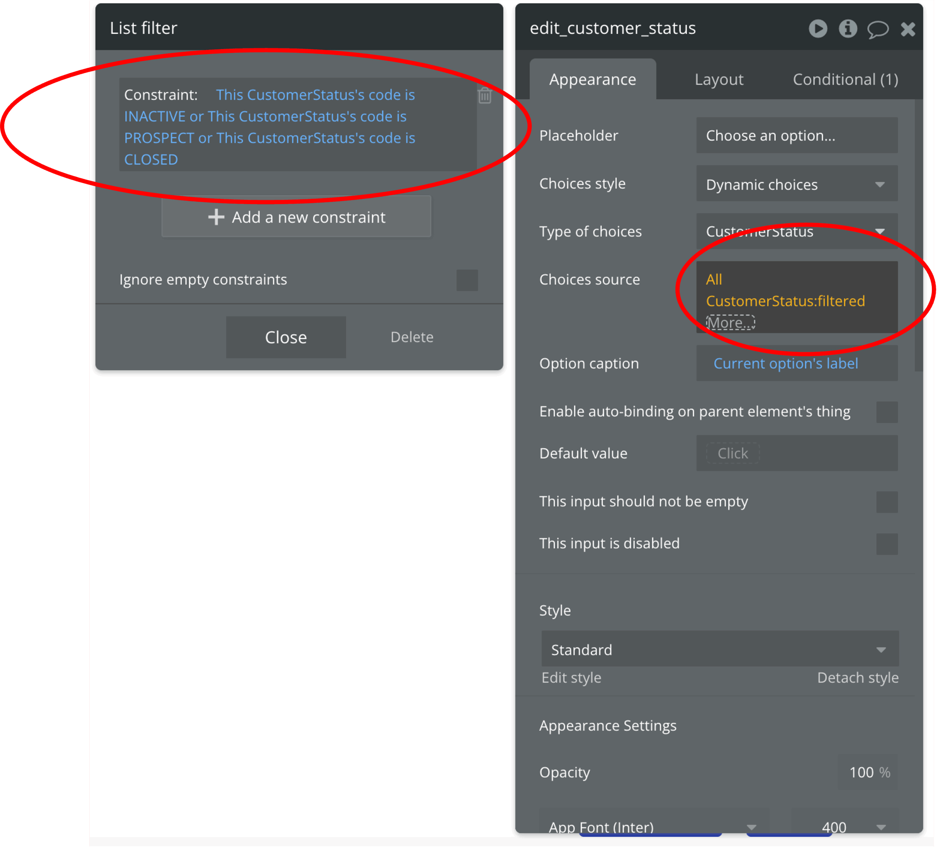Click the Current option's label expression

[x=785, y=363]
